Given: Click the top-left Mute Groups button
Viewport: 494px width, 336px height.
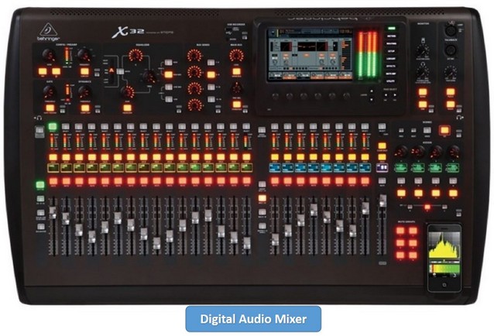Looking at the screenshot, I should pyautogui.click(x=400, y=231).
